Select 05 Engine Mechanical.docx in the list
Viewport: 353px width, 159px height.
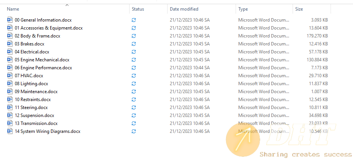coord(42,60)
